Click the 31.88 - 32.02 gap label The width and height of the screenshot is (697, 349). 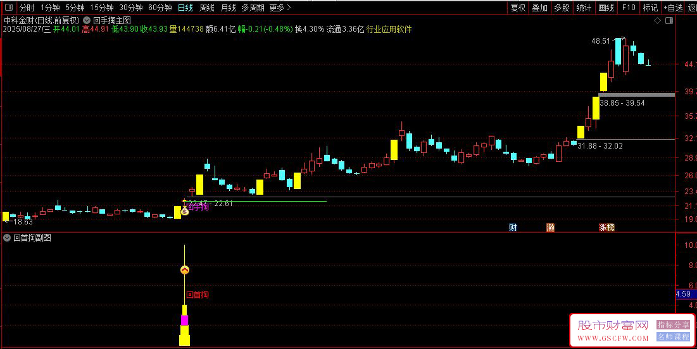[x=600, y=145]
